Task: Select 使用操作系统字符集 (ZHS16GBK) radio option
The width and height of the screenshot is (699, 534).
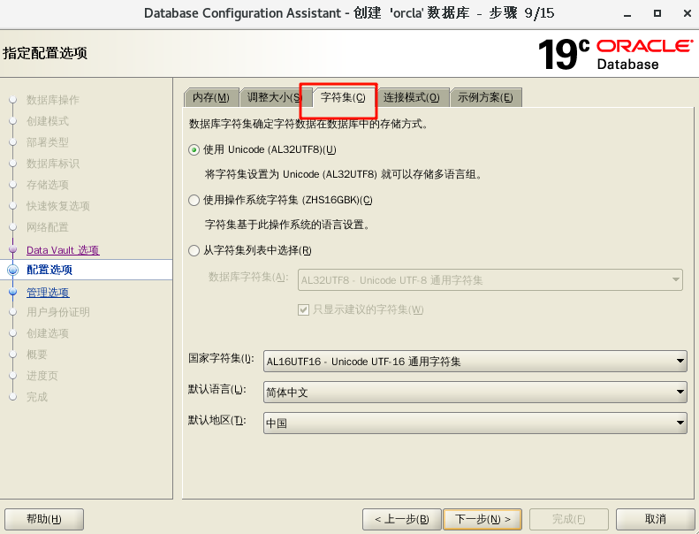Action: pos(194,201)
